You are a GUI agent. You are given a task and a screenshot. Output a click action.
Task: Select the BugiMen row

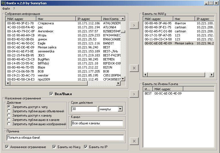(63, 59)
